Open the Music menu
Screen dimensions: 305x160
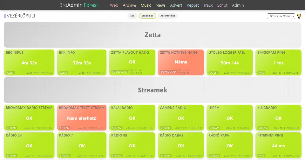146,5
